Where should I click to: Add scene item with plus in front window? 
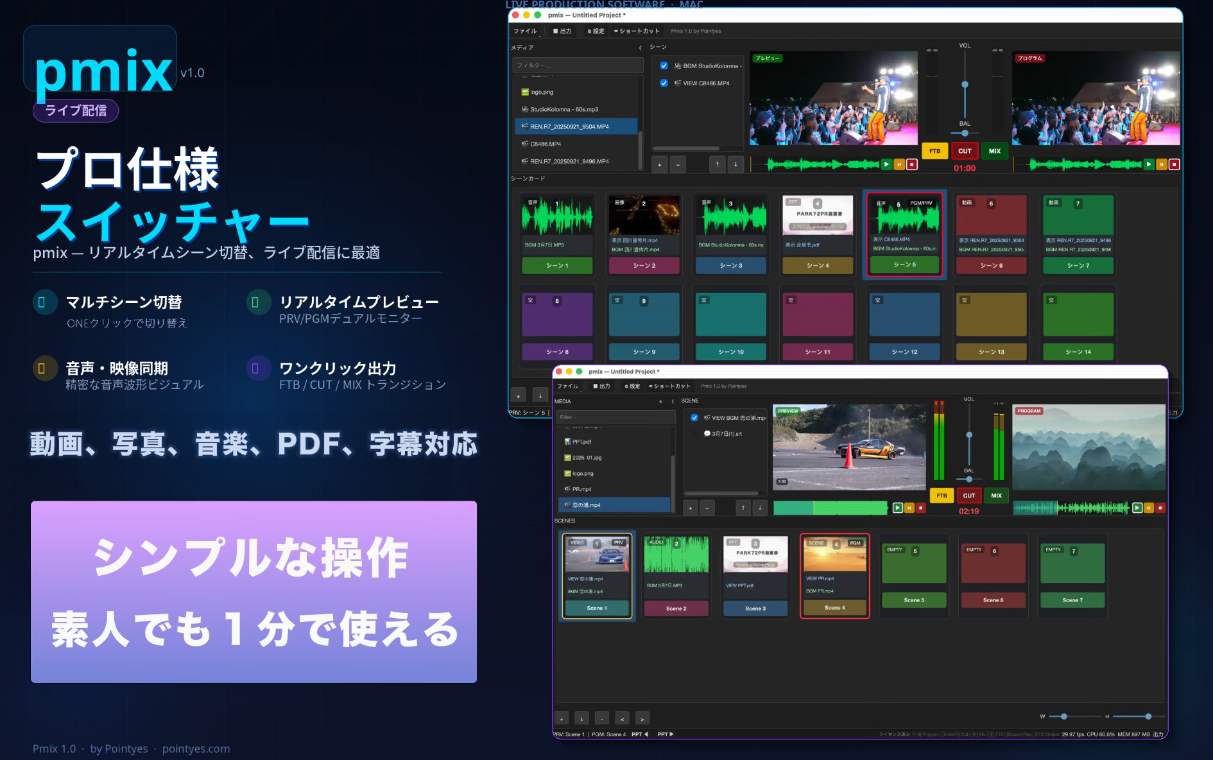pyautogui.click(x=690, y=508)
